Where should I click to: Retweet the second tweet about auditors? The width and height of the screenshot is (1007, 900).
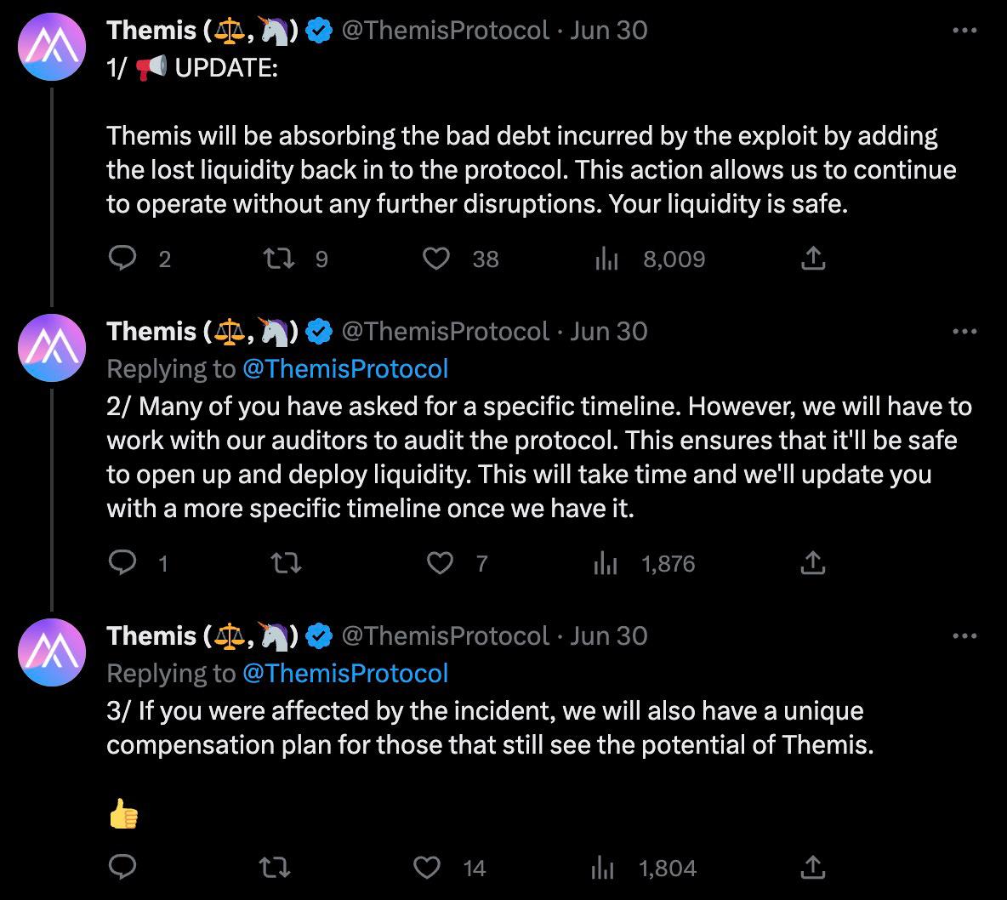click(x=285, y=563)
